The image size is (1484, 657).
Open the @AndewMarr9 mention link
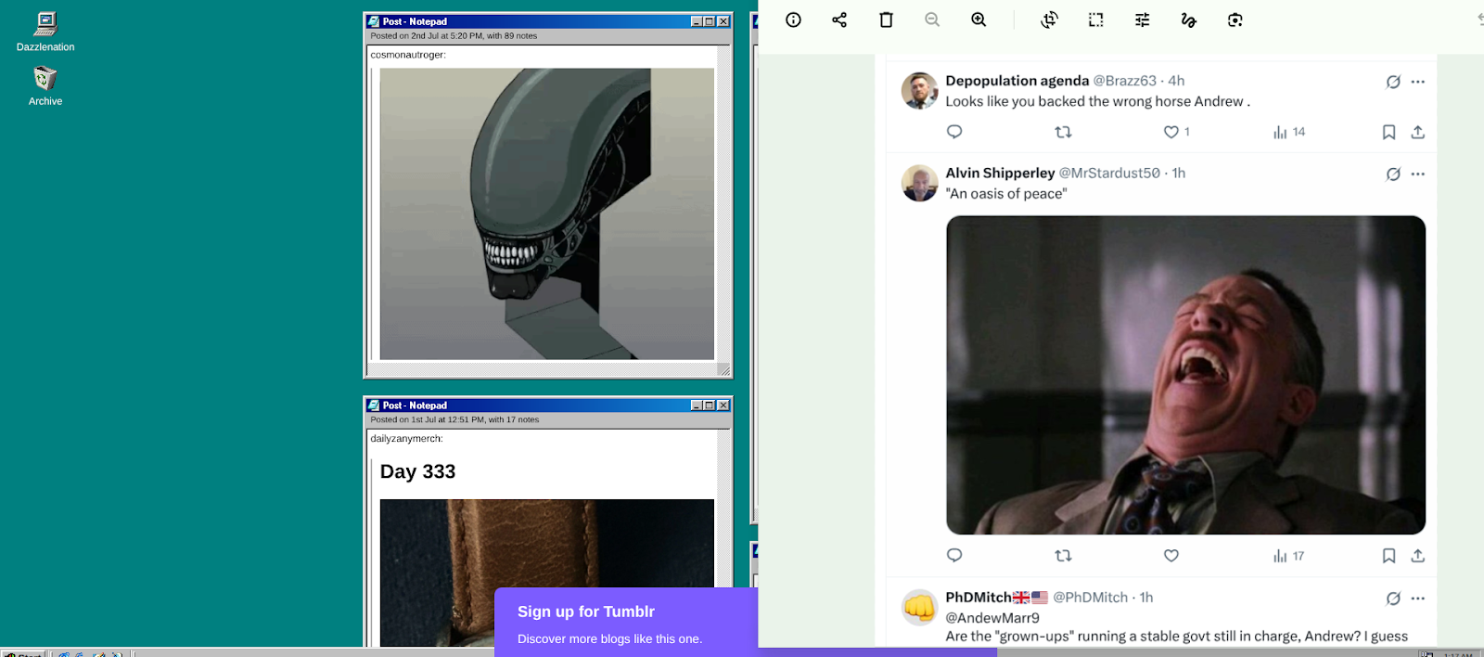[992, 618]
